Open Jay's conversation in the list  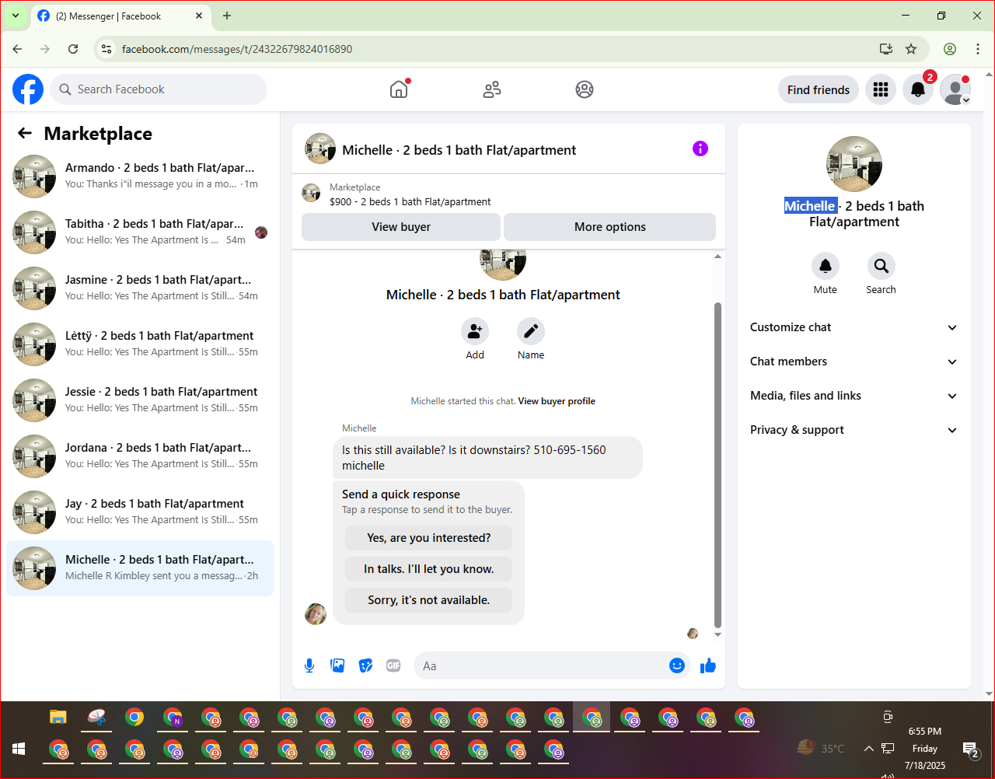(140, 512)
